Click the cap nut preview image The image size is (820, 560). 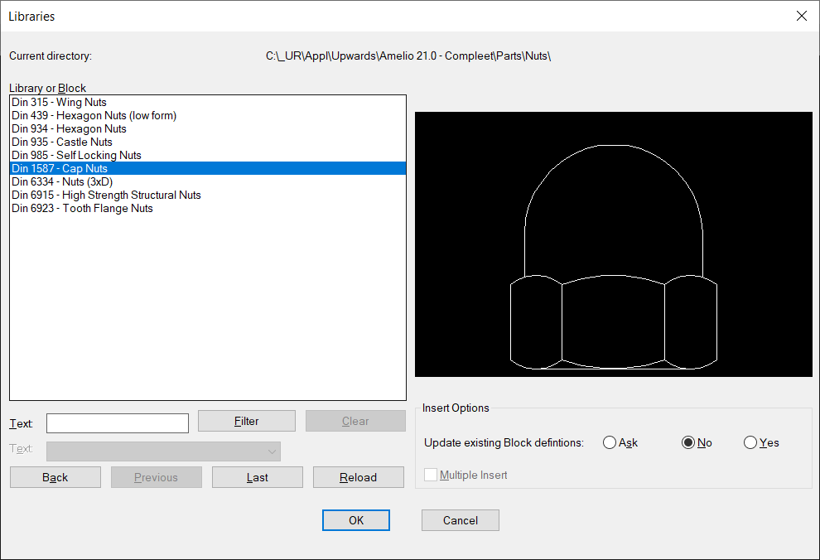click(614, 244)
